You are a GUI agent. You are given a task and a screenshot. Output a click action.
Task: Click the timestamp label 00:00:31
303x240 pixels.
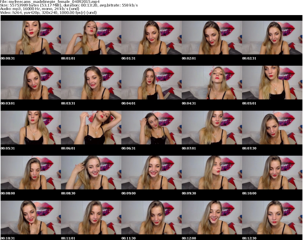8,58
